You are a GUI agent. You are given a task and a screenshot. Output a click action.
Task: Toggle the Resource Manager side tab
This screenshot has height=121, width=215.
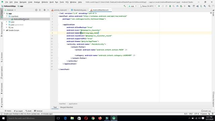pos(1,29)
